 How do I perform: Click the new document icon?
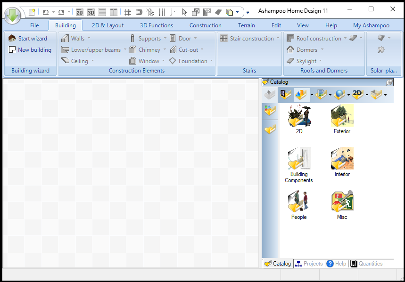point(32,12)
